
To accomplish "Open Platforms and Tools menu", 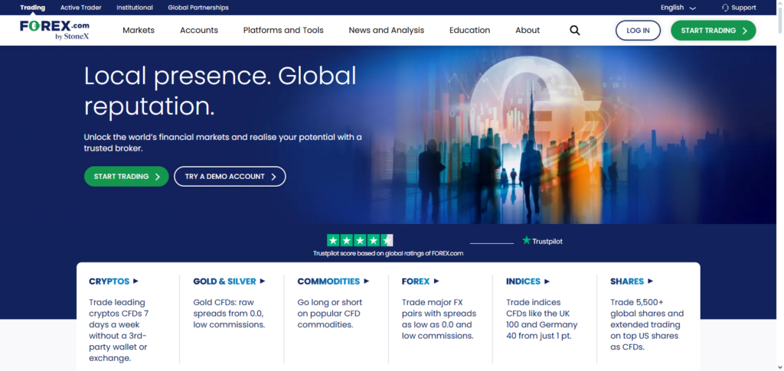I will tap(283, 31).
